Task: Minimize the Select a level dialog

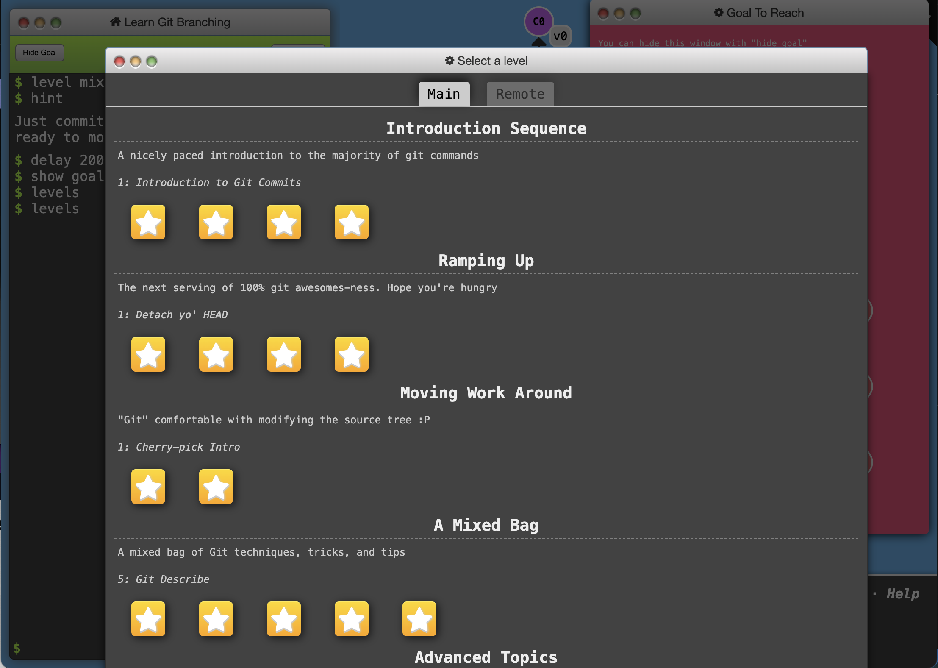Action: tap(136, 62)
